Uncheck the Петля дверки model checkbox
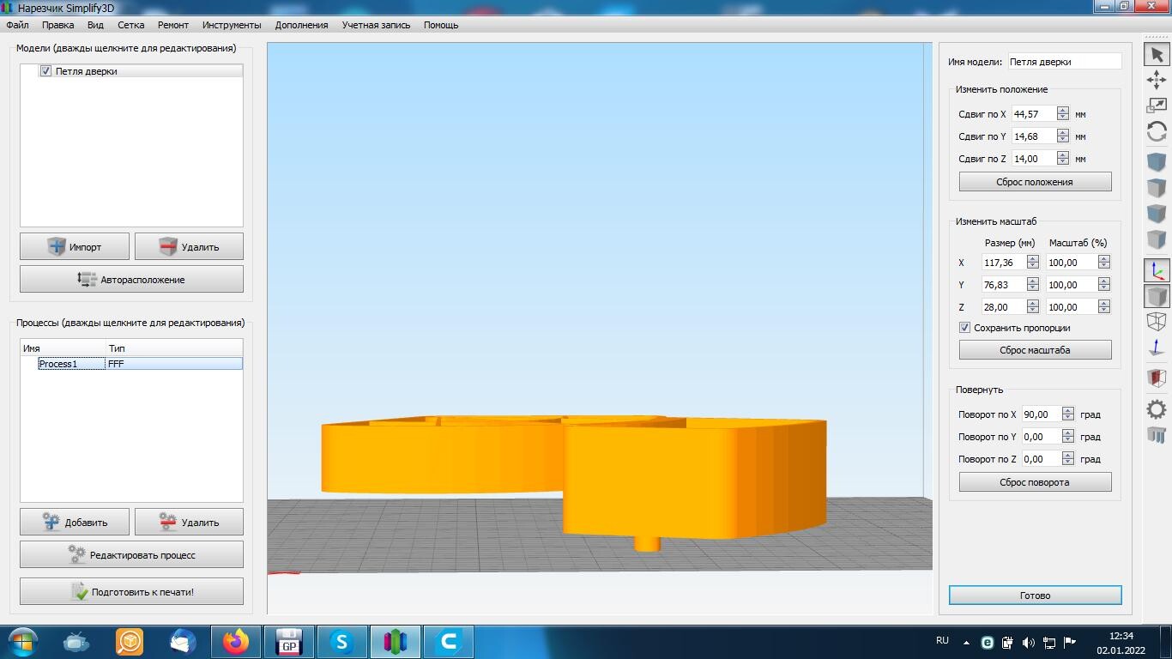The image size is (1172, 659). tap(45, 71)
